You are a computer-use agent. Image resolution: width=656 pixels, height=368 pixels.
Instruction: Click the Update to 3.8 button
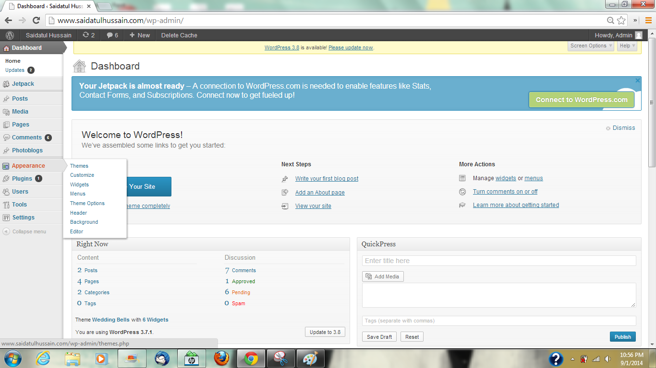pyautogui.click(x=325, y=332)
